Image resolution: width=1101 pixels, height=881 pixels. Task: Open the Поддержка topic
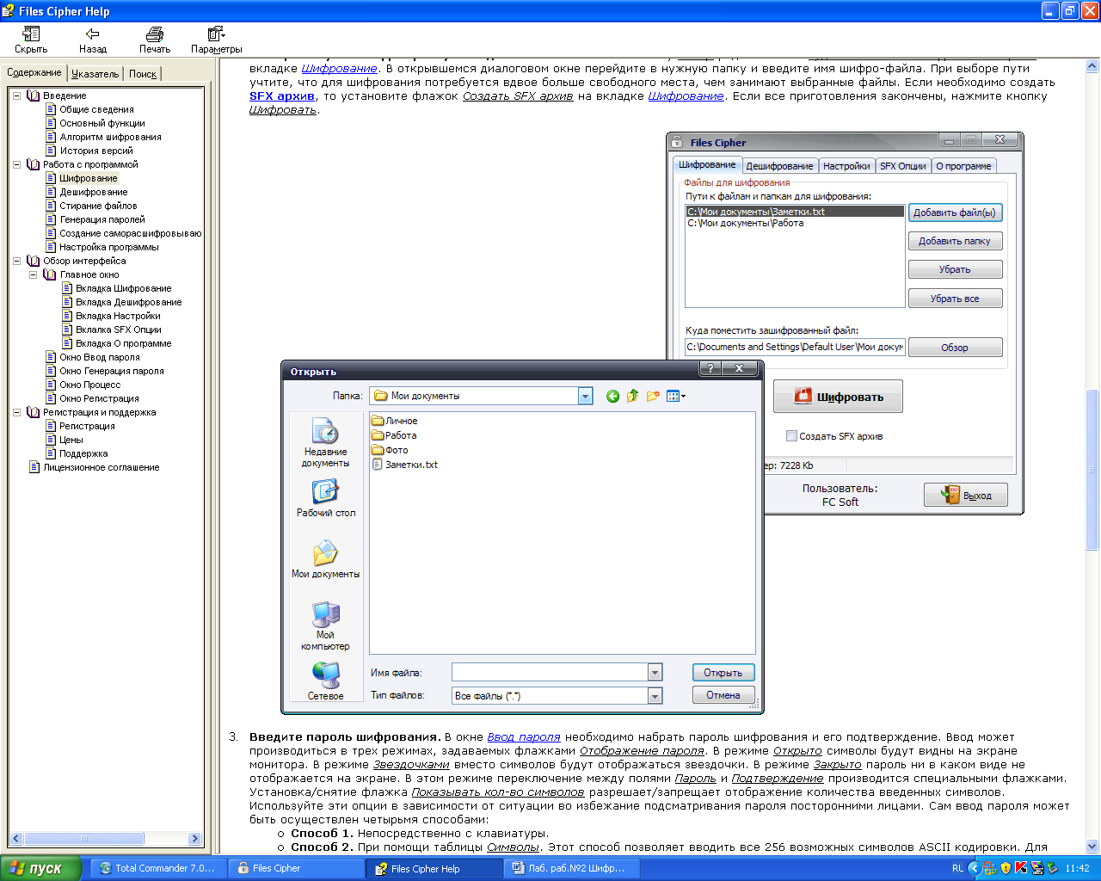83,453
